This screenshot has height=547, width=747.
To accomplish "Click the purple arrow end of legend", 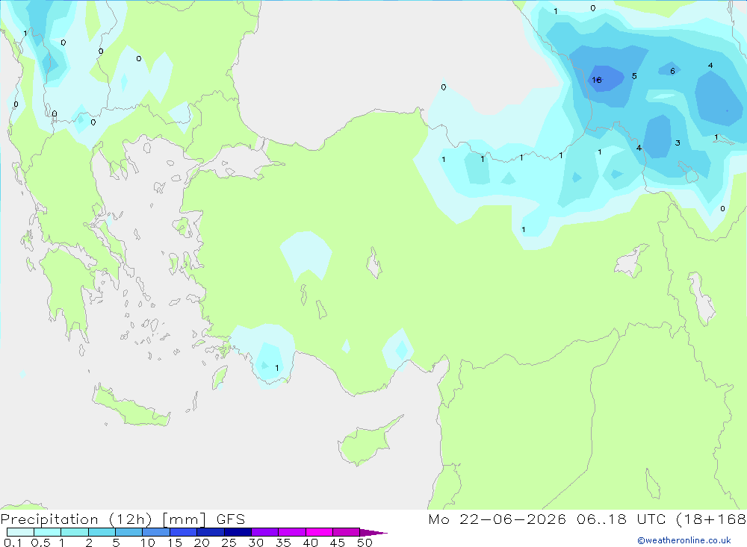I will point(373,533).
